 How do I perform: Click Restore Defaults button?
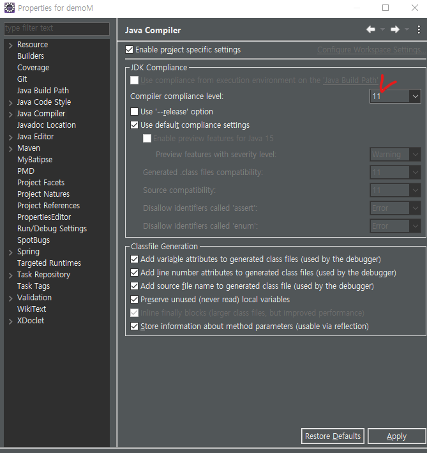tap(333, 436)
